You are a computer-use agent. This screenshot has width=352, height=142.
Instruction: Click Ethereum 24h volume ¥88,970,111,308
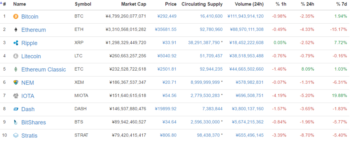[247, 29]
